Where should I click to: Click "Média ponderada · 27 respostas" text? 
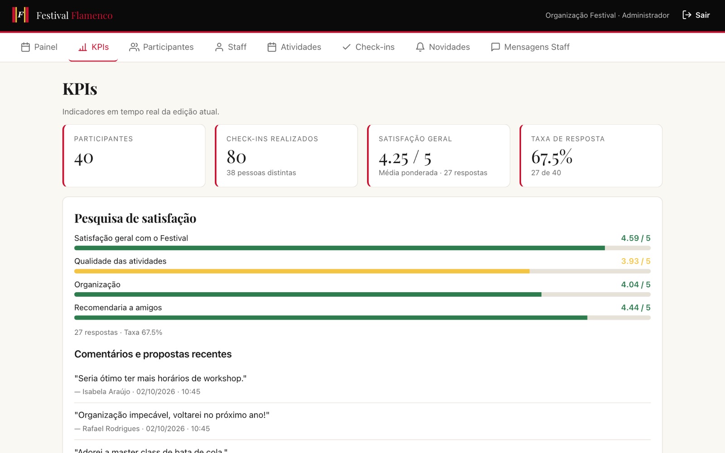pyautogui.click(x=433, y=173)
